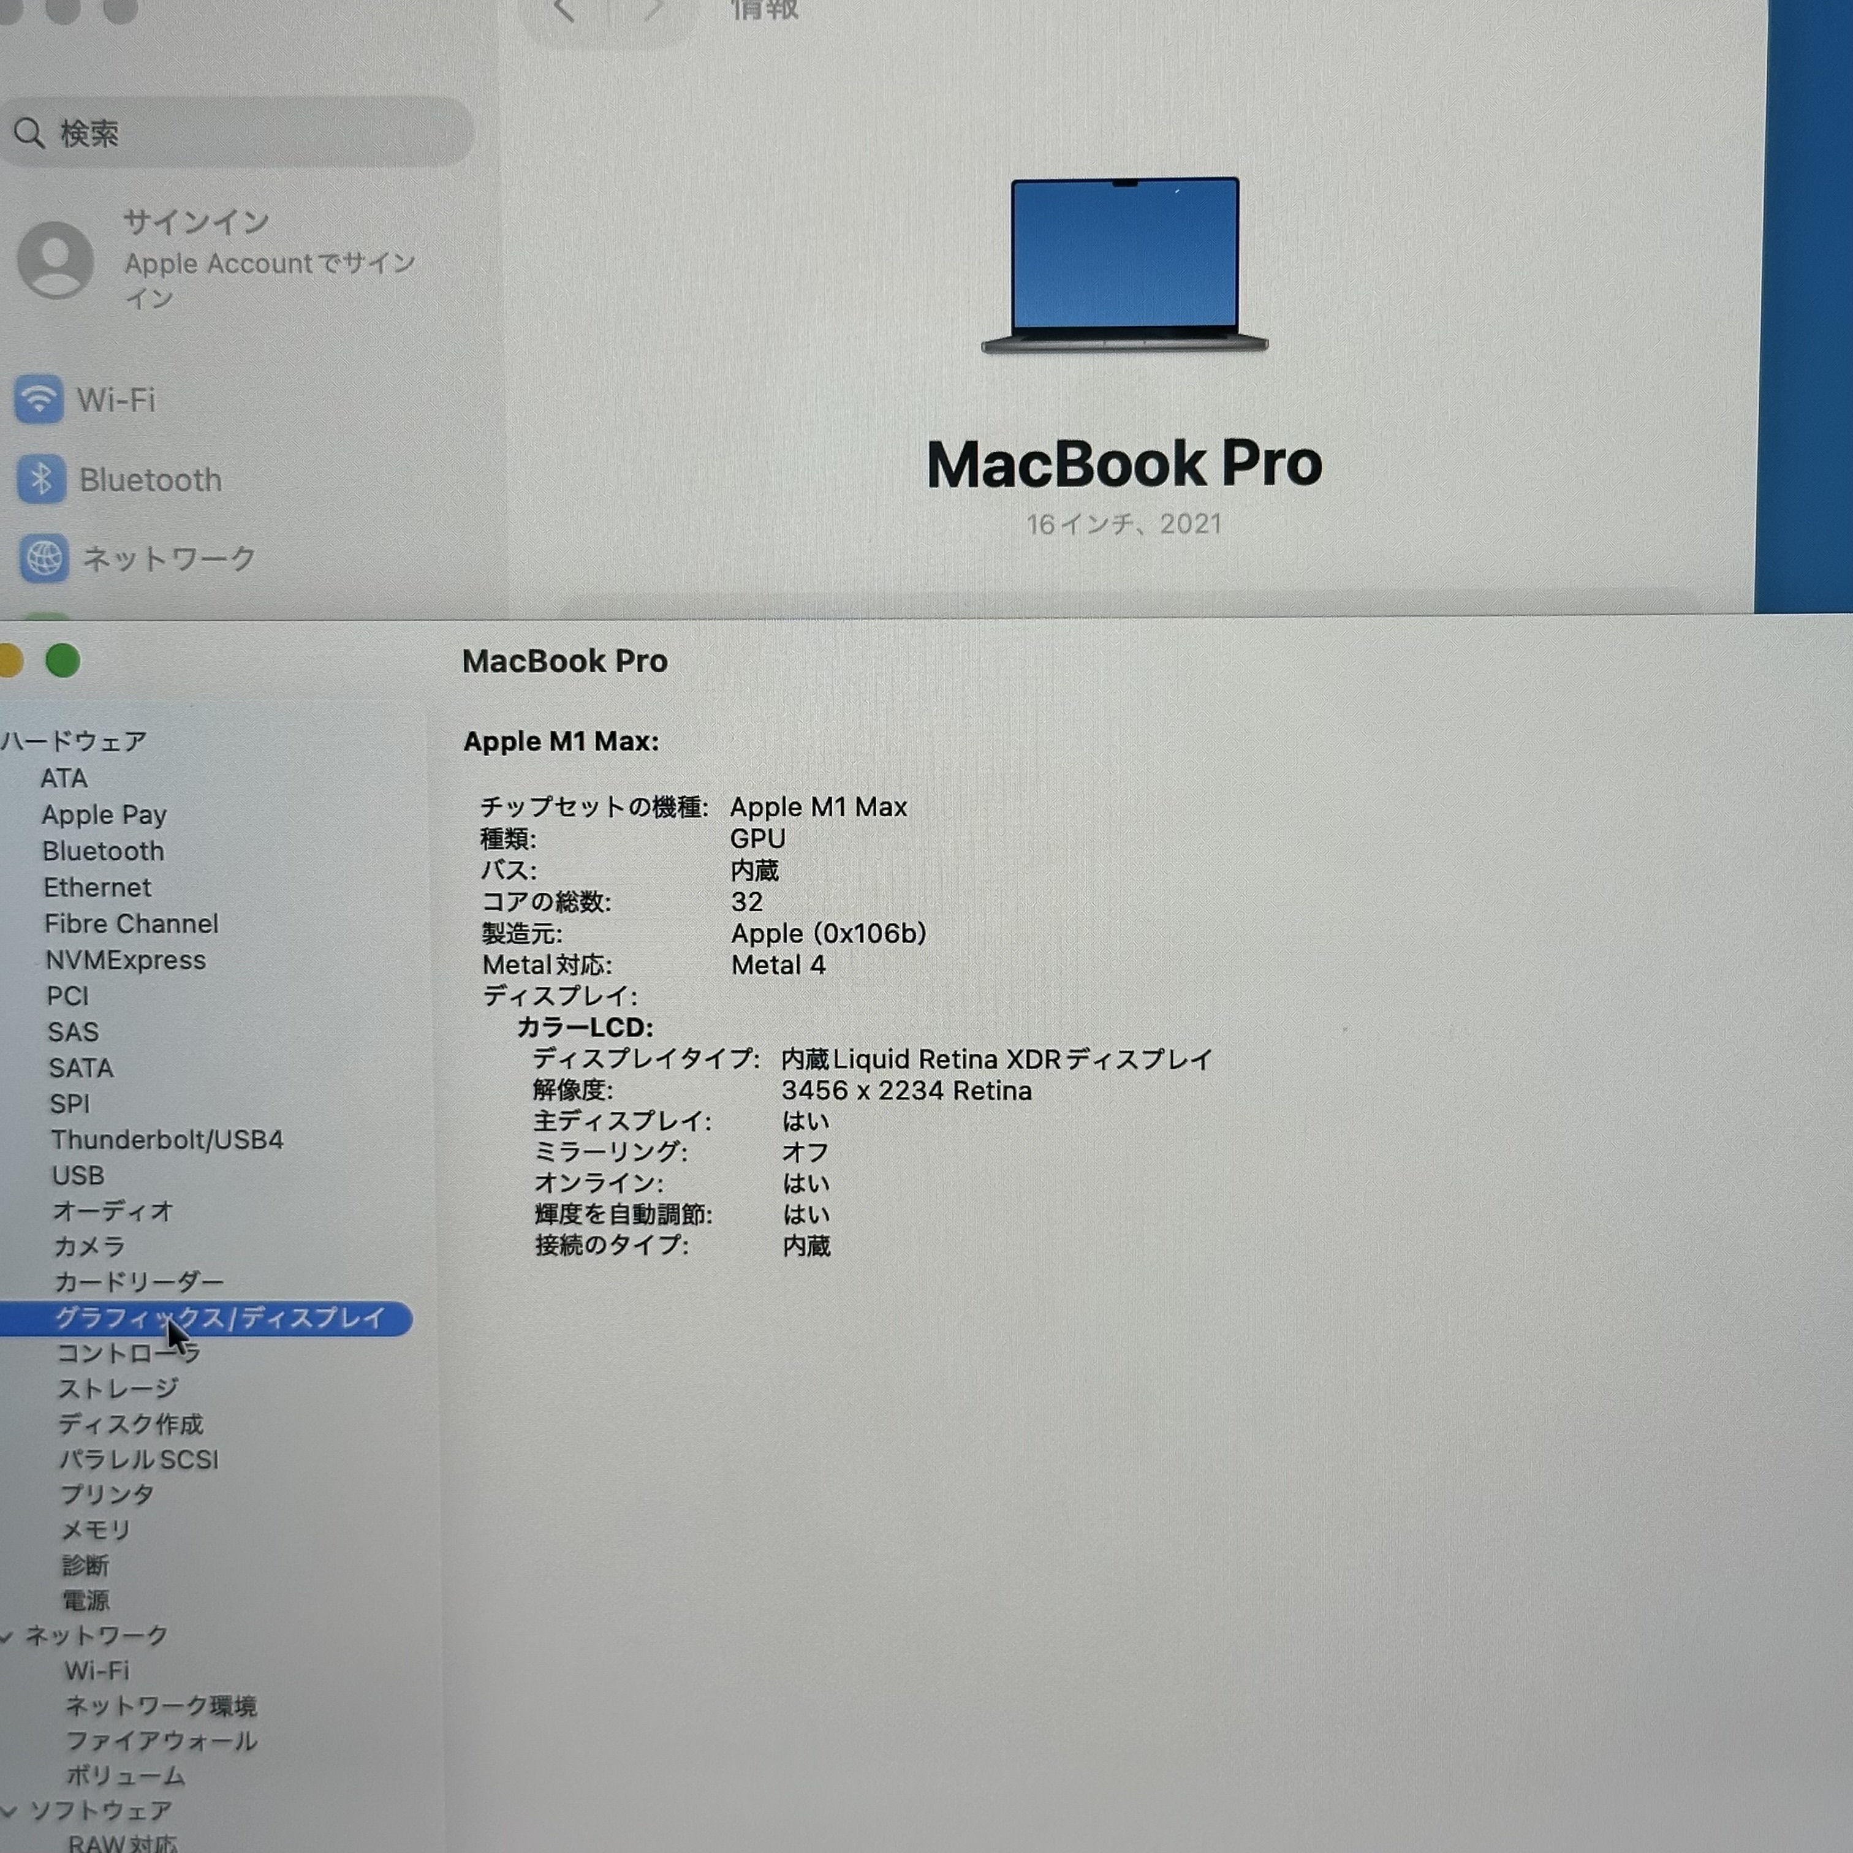Click the ネットワーク globe icon in System Settings
The width and height of the screenshot is (1853, 1853).
point(44,558)
